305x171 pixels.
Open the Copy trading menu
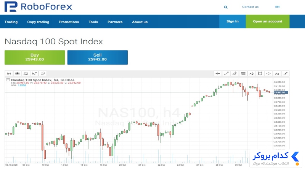[x=38, y=22]
